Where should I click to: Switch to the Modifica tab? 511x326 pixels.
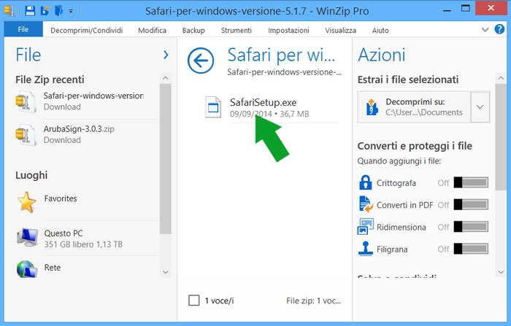coord(152,31)
